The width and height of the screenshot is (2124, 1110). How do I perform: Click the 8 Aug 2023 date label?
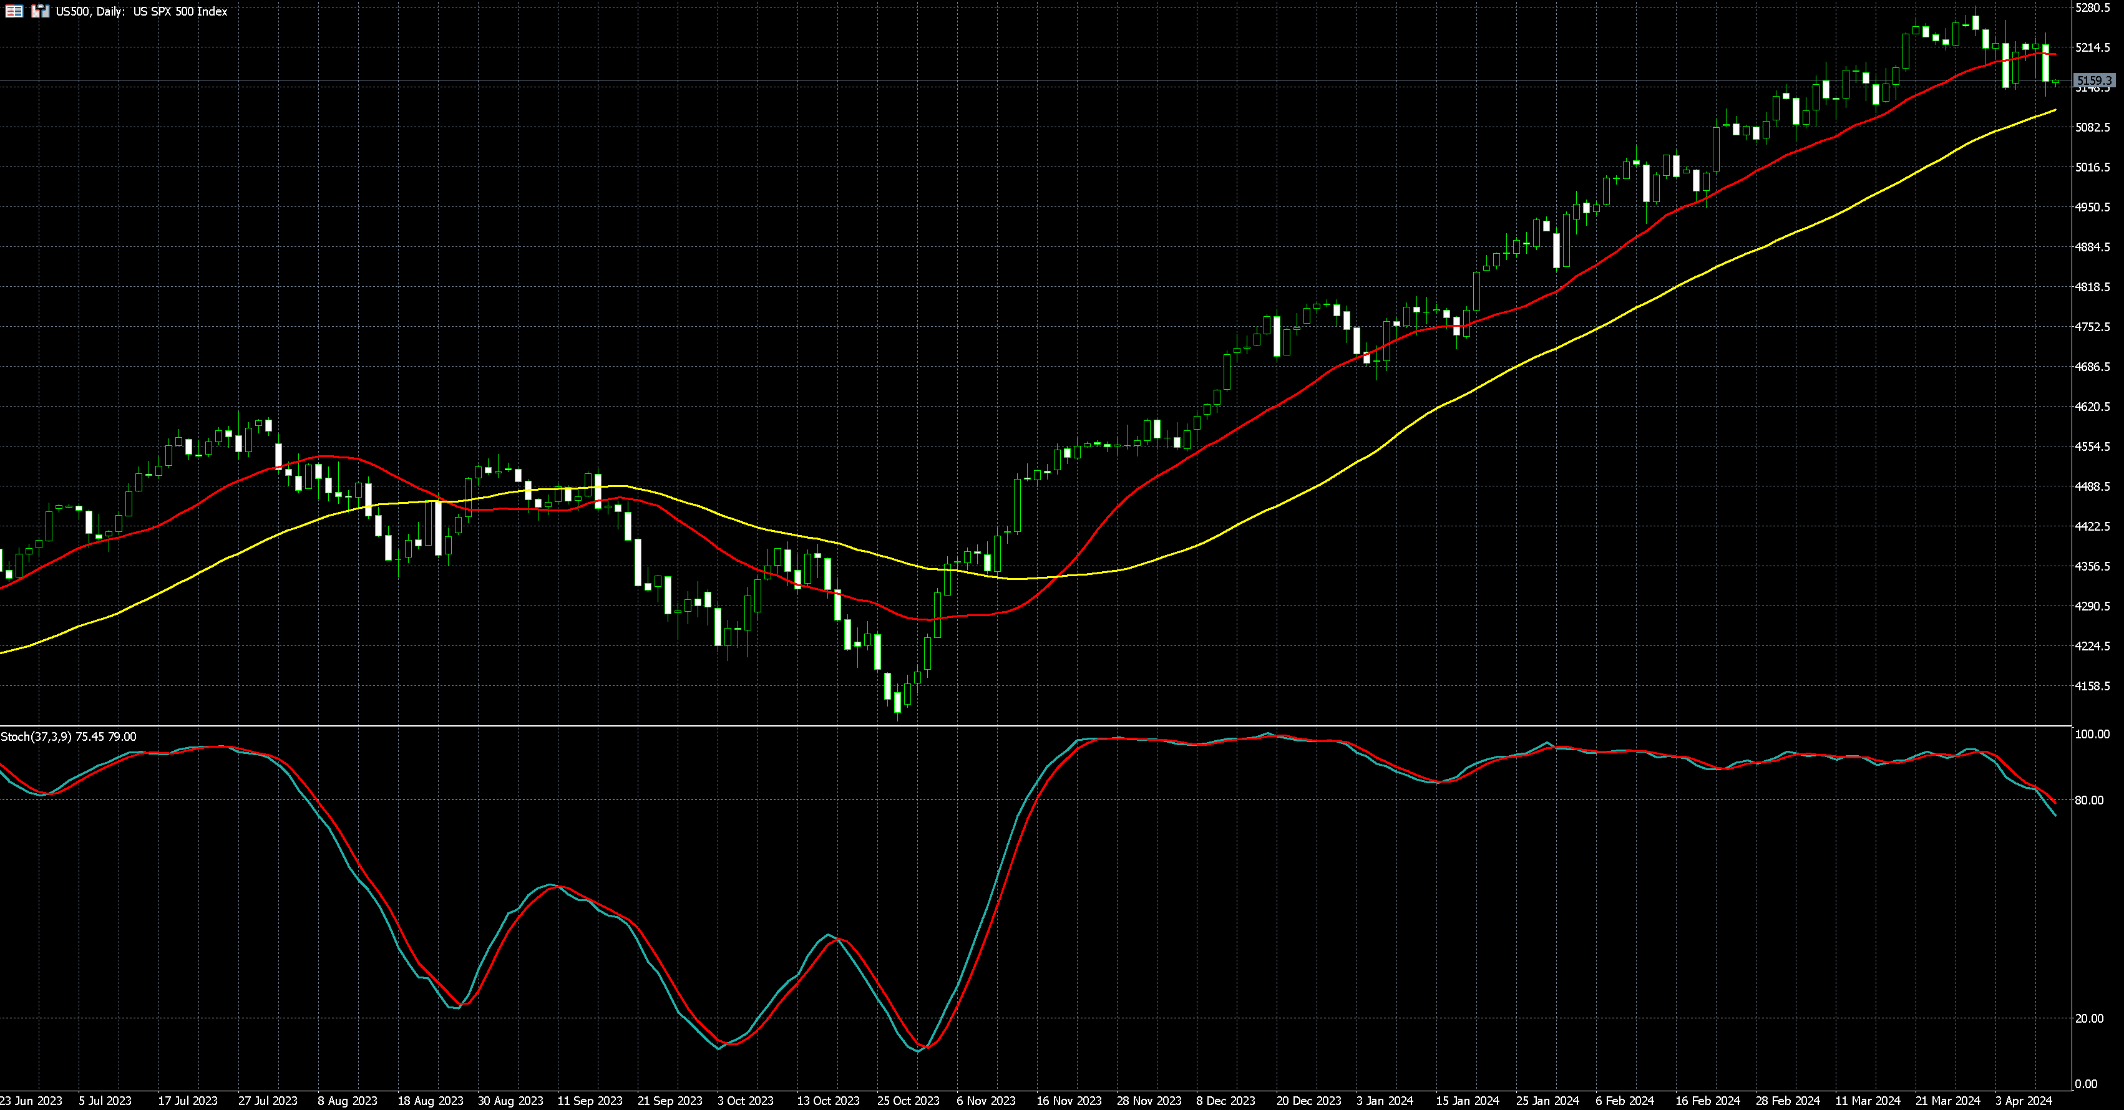[x=347, y=1101]
